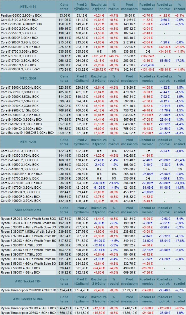This screenshot has height=315, width=186.
Task: Click Ryzen Threadripper 3970X 4,5GHz BOX name
Action: tap(28, 313)
